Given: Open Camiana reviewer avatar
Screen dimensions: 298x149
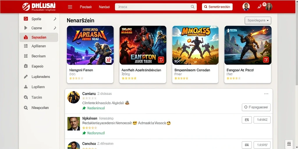Looking at the screenshot, I should point(74,97).
